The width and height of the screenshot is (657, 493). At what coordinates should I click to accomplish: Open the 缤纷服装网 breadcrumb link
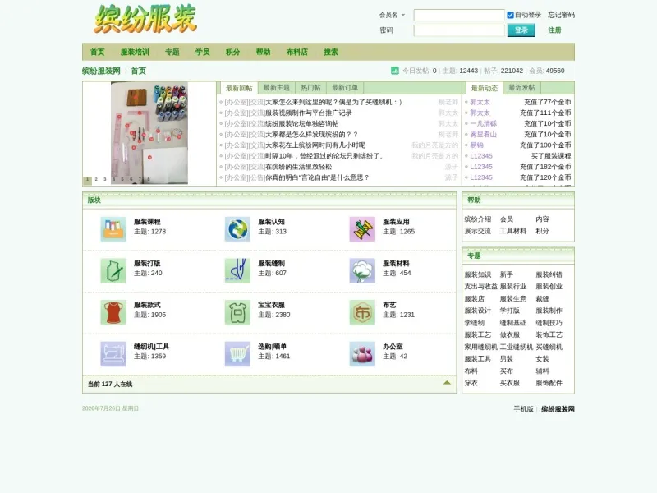[101, 71]
